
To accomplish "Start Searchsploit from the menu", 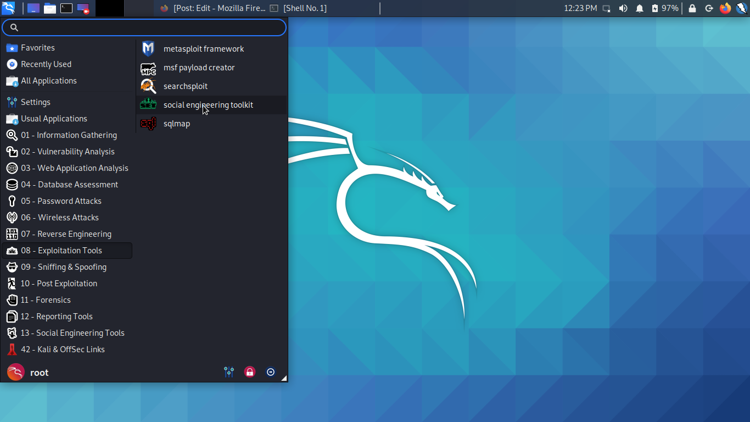I will (185, 86).
